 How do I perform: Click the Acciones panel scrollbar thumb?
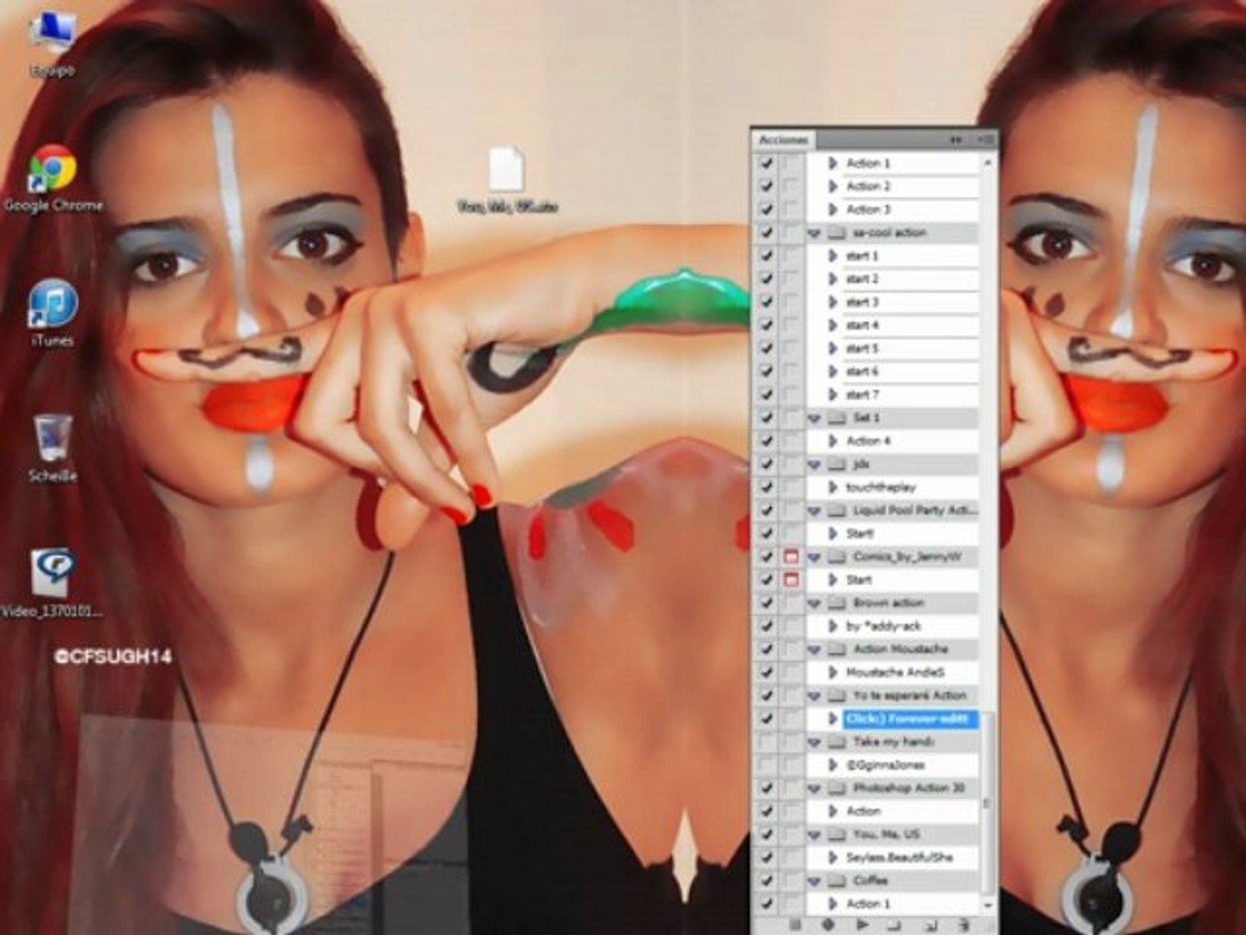point(987,803)
